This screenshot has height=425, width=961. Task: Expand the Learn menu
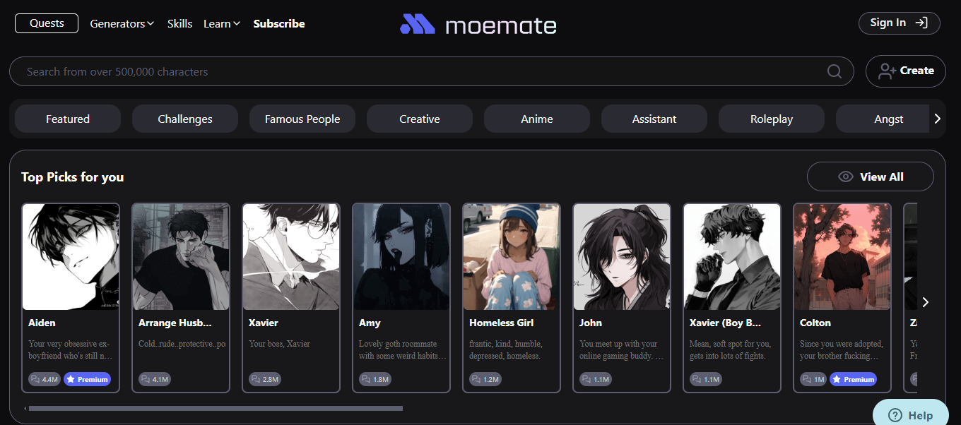(x=221, y=23)
